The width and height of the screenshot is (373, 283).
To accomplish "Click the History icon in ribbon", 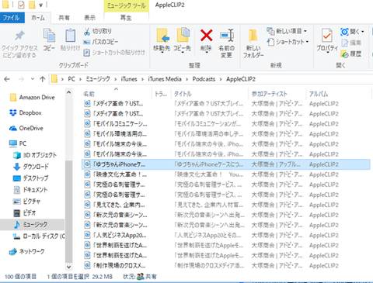I will (x=351, y=53).
